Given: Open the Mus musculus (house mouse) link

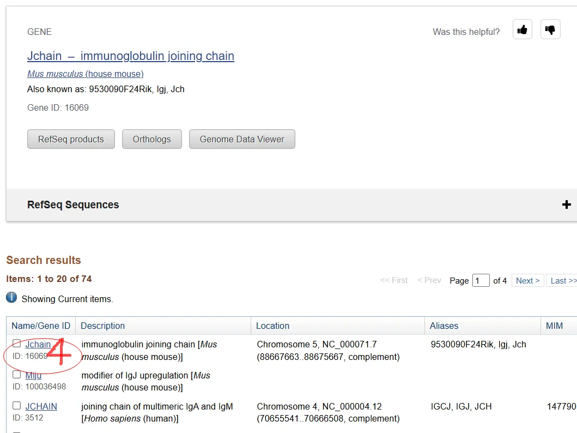Looking at the screenshot, I should coord(86,74).
